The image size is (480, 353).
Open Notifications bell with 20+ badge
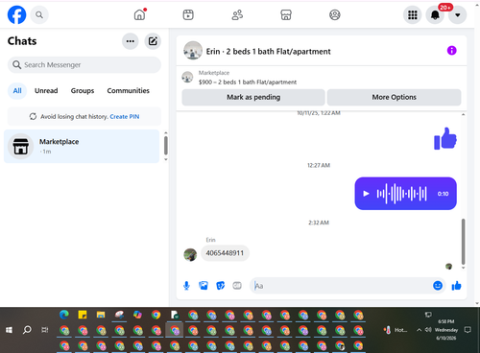pyautogui.click(x=435, y=14)
